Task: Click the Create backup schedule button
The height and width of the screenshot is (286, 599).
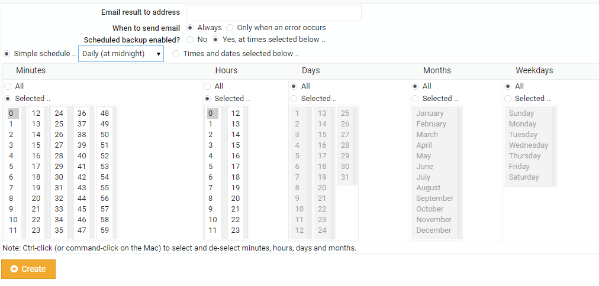Action: point(28,269)
